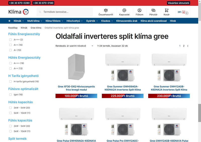Open Kapcsolat contact at-sign icon

124,10
